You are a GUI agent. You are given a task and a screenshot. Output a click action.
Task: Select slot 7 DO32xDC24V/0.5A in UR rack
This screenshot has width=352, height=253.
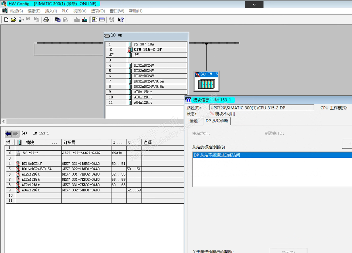tap(147, 81)
